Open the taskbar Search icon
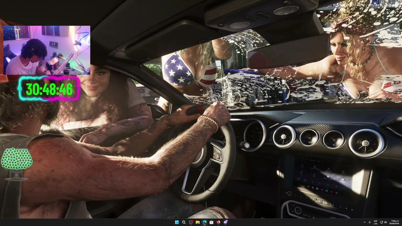This screenshot has height=226, width=402. (184, 222)
